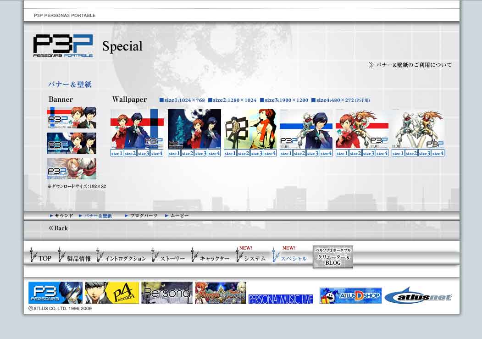Select size4 for red stripe wallpaper
Image resolution: width=482 pixels, height=339 pixels.
[x=382, y=153]
